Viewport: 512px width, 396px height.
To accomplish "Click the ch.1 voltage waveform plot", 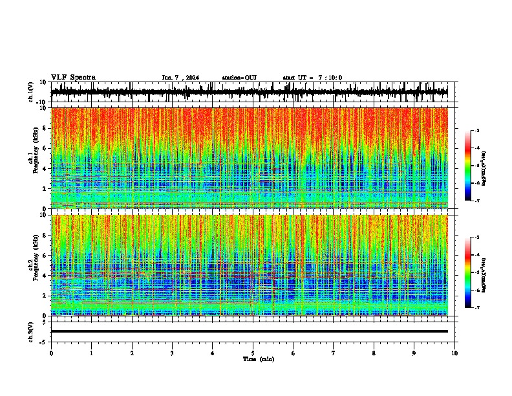I will click(249, 92).
